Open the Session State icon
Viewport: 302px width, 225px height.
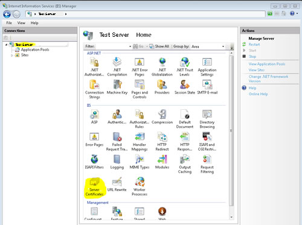pos(185,87)
